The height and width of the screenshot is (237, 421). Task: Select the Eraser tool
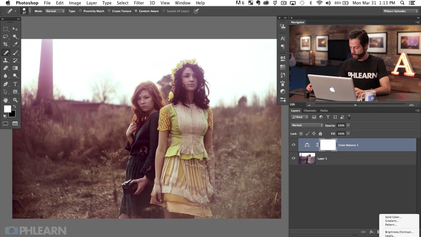point(6,68)
